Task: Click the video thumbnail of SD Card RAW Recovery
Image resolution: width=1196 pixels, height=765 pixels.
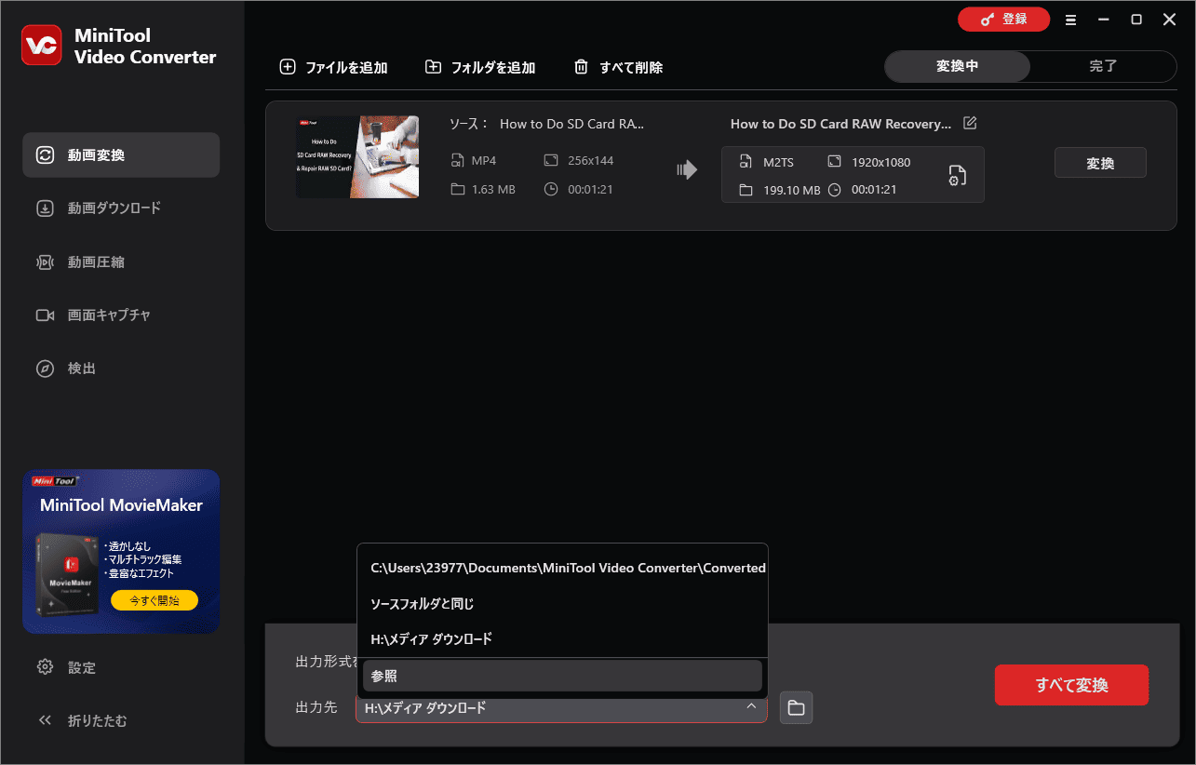Action: (x=357, y=156)
